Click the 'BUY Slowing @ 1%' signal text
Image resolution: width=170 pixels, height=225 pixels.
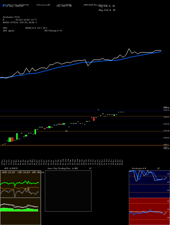coord(53,31)
